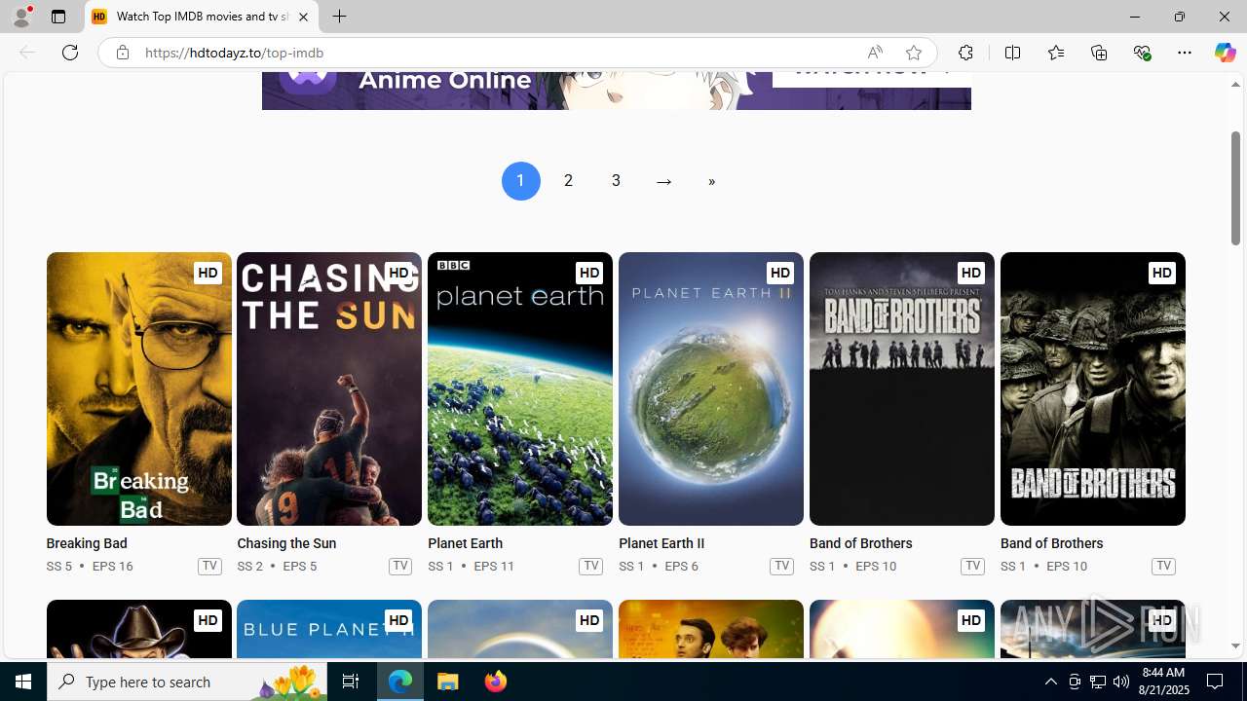Open the BBC Planet Earth poster
The image size is (1247, 701).
point(520,389)
